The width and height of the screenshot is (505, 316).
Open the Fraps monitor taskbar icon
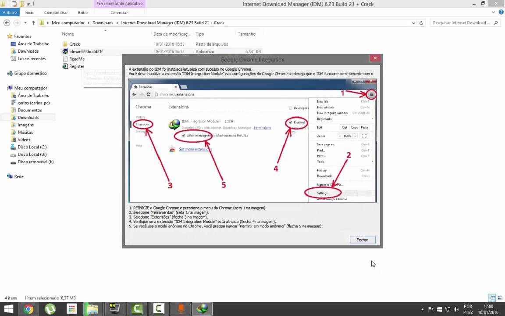point(115,309)
